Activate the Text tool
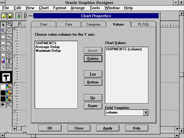Image resolution: width=184 pixels, height=138 pixels. pos(9,61)
